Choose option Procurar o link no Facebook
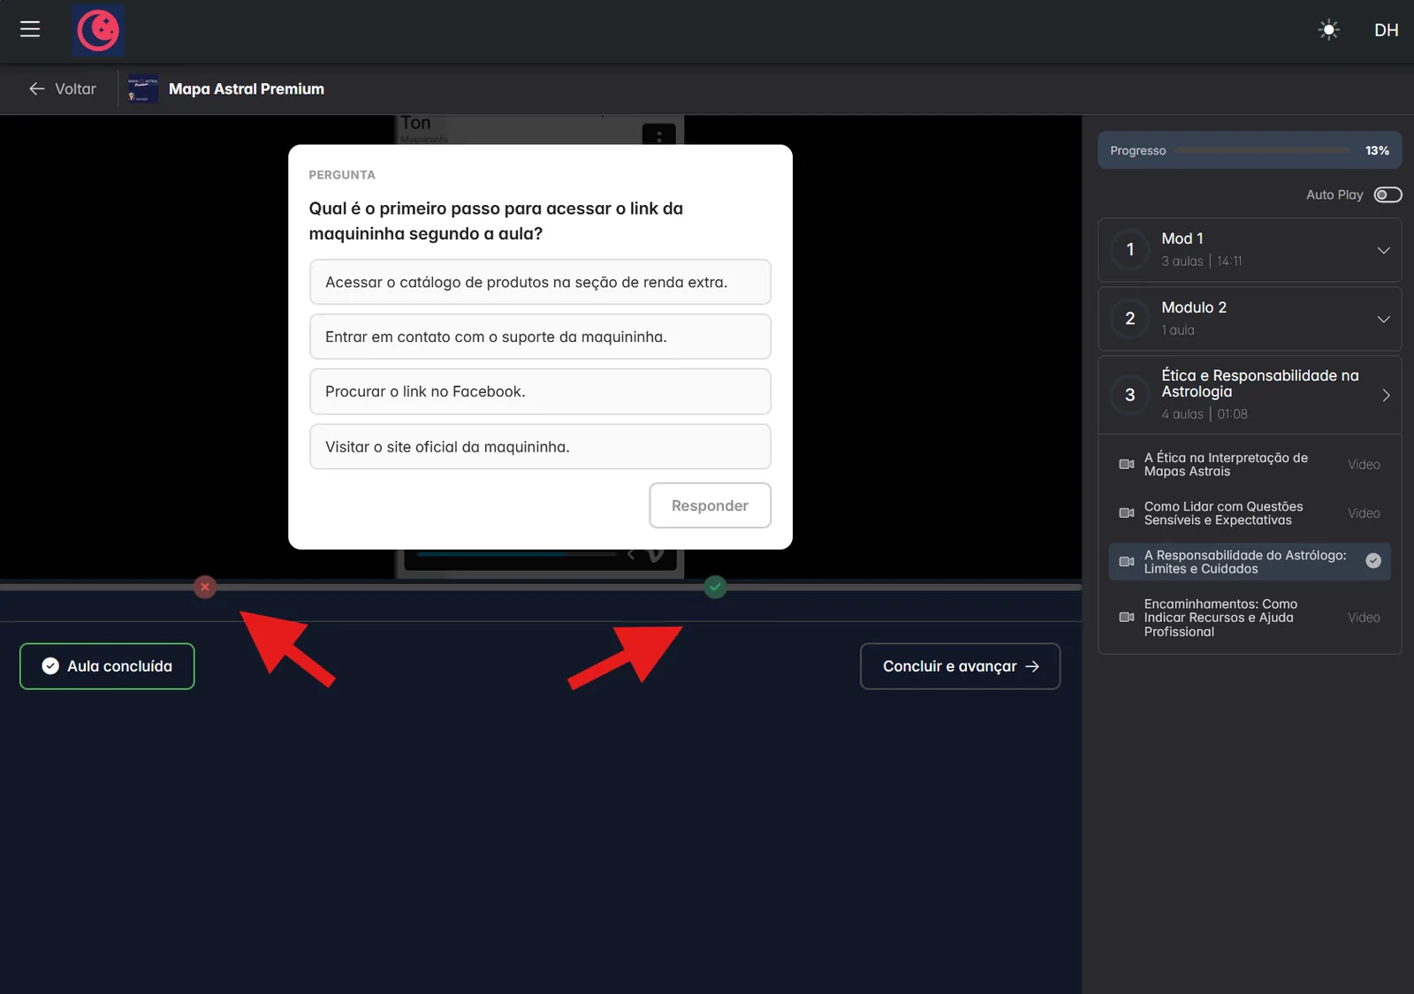Image resolution: width=1414 pixels, height=994 pixels. pyautogui.click(x=540, y=391)
